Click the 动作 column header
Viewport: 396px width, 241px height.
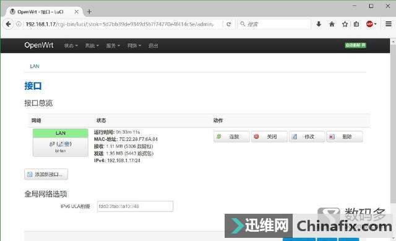tap(218, 120)
